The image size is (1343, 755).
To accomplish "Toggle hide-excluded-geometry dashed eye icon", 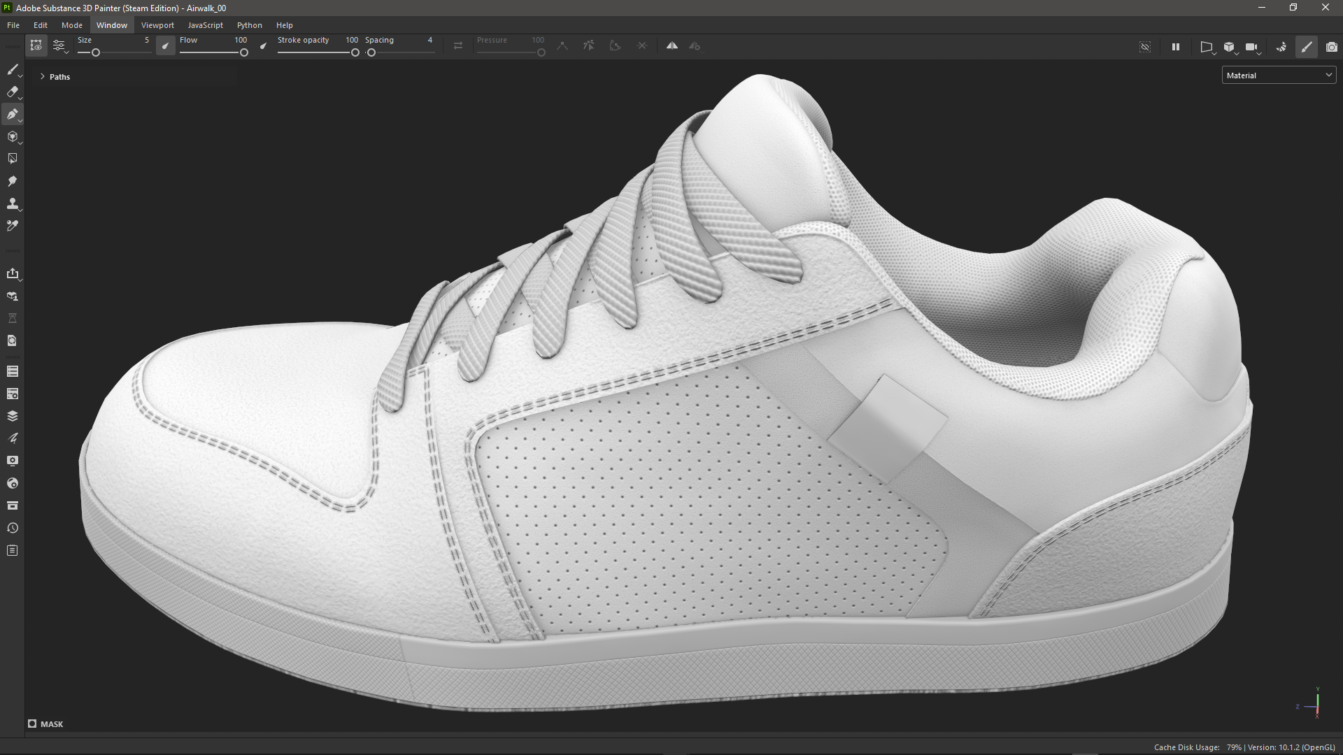I will tap(1145, 47).
